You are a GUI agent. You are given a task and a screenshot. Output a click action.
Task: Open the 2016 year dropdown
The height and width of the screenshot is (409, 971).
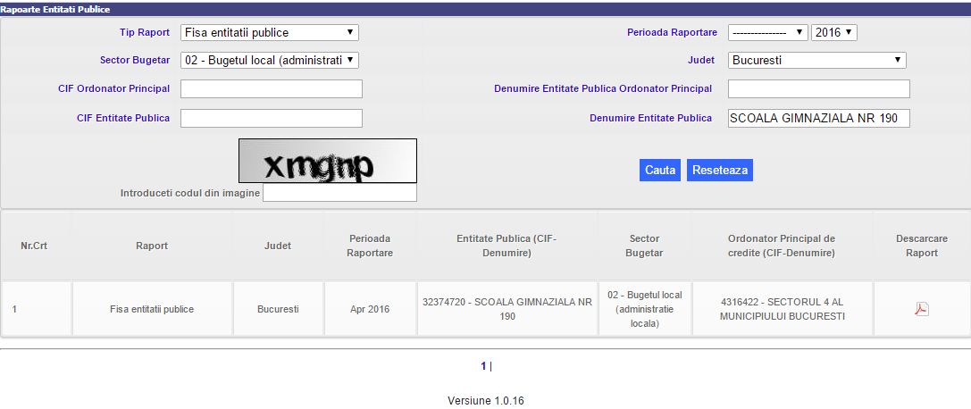pyautogui.click(x=834, y=32)
